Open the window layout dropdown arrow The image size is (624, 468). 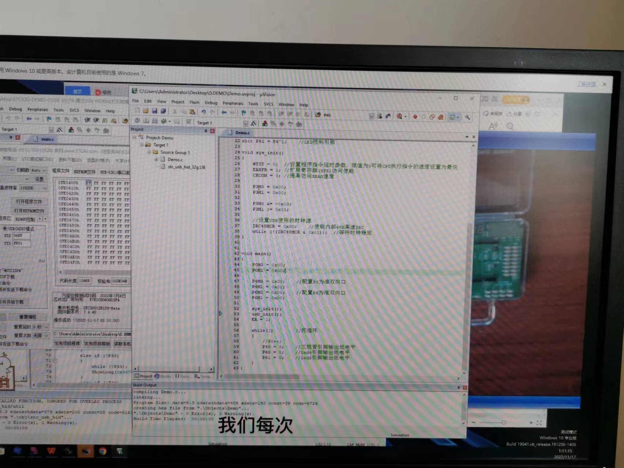tap(458, 118)
